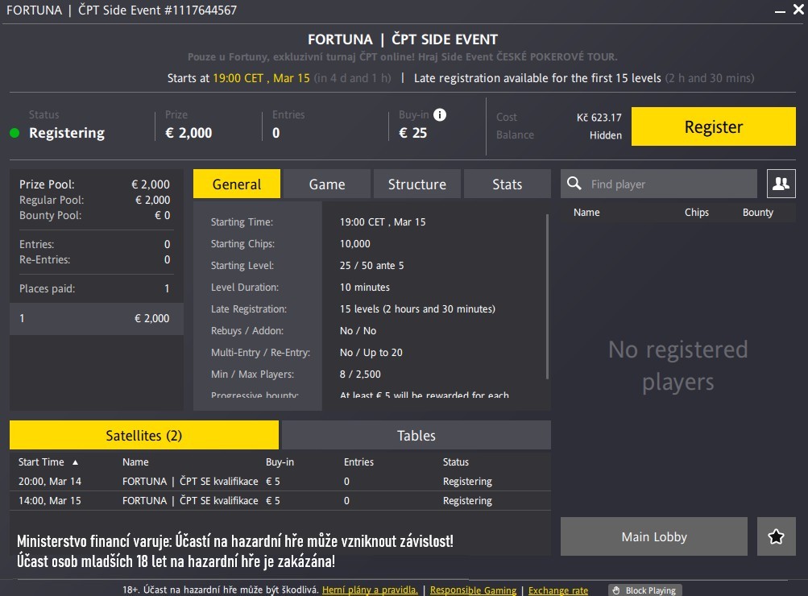Image resolution: width=808 pixels, height=596 pixels.
Task: Click the Block Playing hand icon
Action: point(616,590)
